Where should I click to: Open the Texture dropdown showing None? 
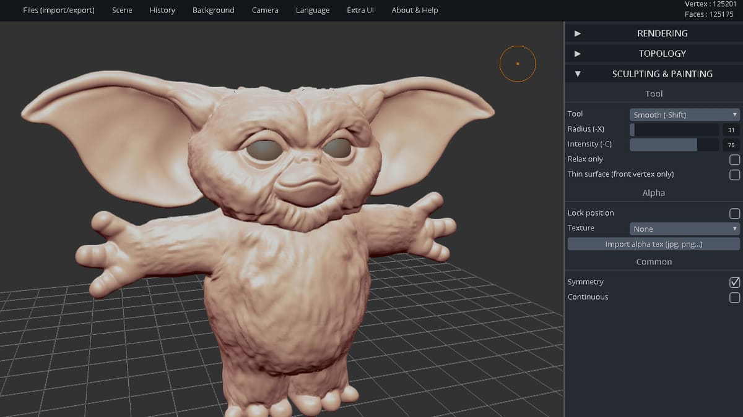[x=685, y=229]
